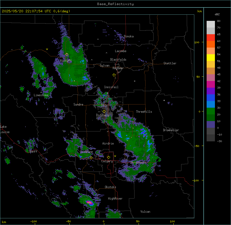This screenshot has width=231, height=225.
Task: Select the Ponoka label on the map
Action: [129, 36]
